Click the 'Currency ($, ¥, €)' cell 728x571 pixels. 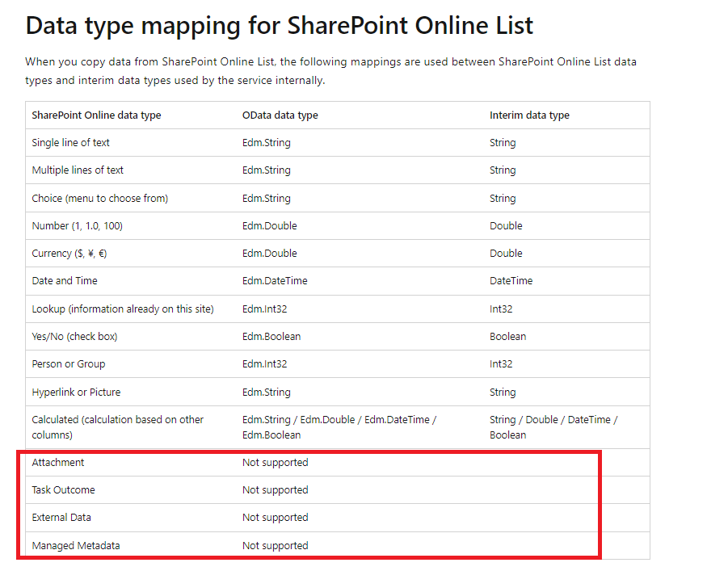[x=69, y=253]
